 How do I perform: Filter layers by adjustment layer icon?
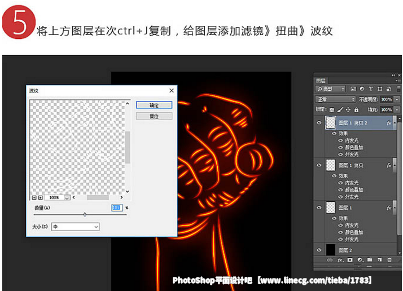coord(362,89)
